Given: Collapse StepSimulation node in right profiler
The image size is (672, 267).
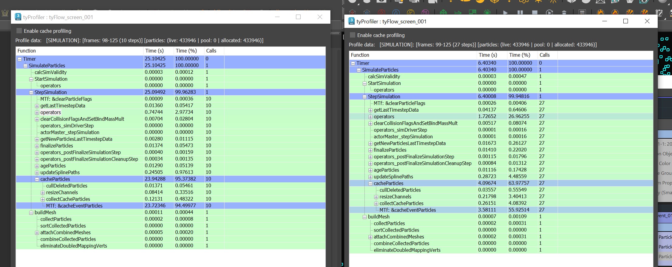Looking at the screenshot, I should (364, 97).
